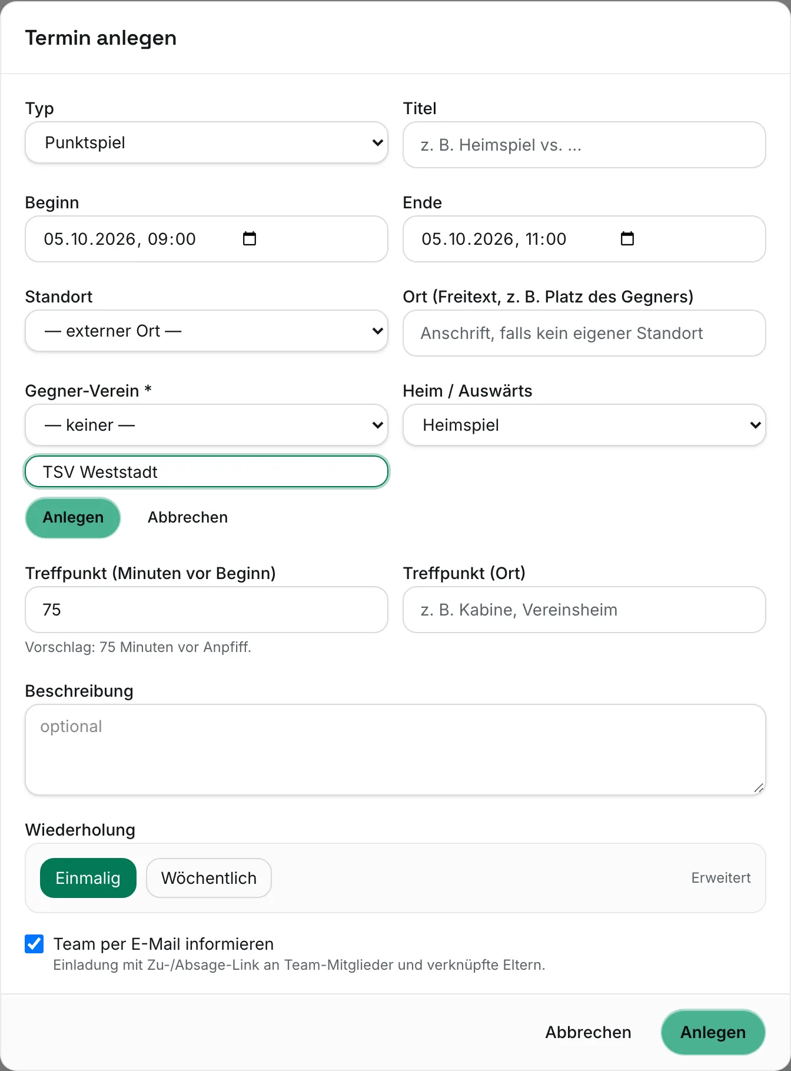
Task: Grab the Beschreibung textarea resize handle
Action: click(759, 789)
